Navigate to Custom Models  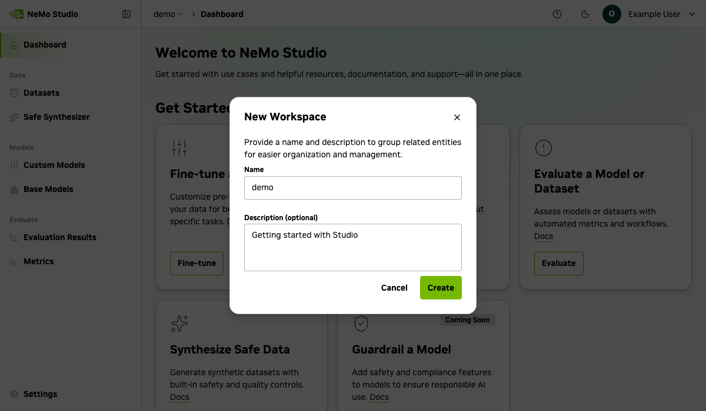click(54, 165)
